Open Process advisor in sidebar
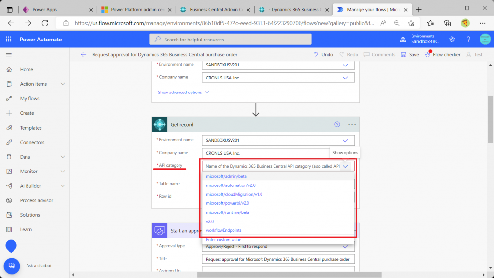 [x=37, y=200]
